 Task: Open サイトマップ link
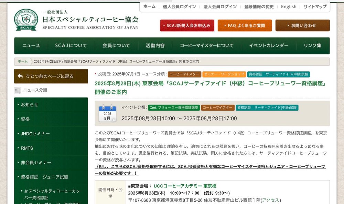pos(315,7)
